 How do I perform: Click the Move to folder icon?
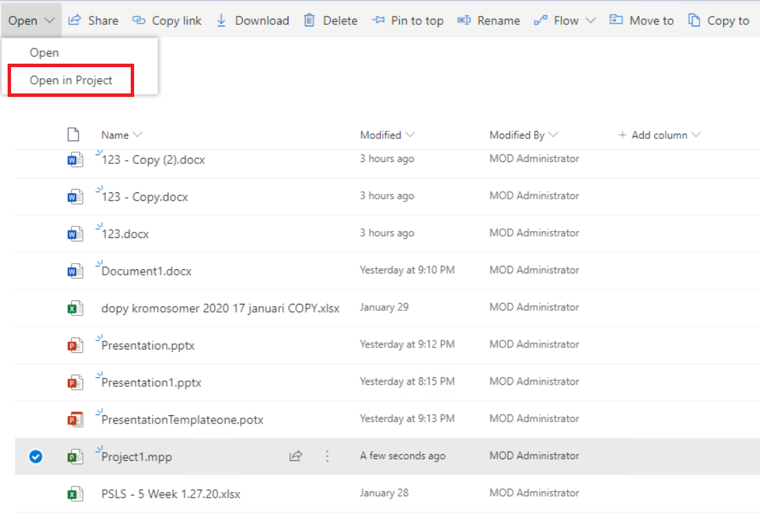click(x=615, y=20)
